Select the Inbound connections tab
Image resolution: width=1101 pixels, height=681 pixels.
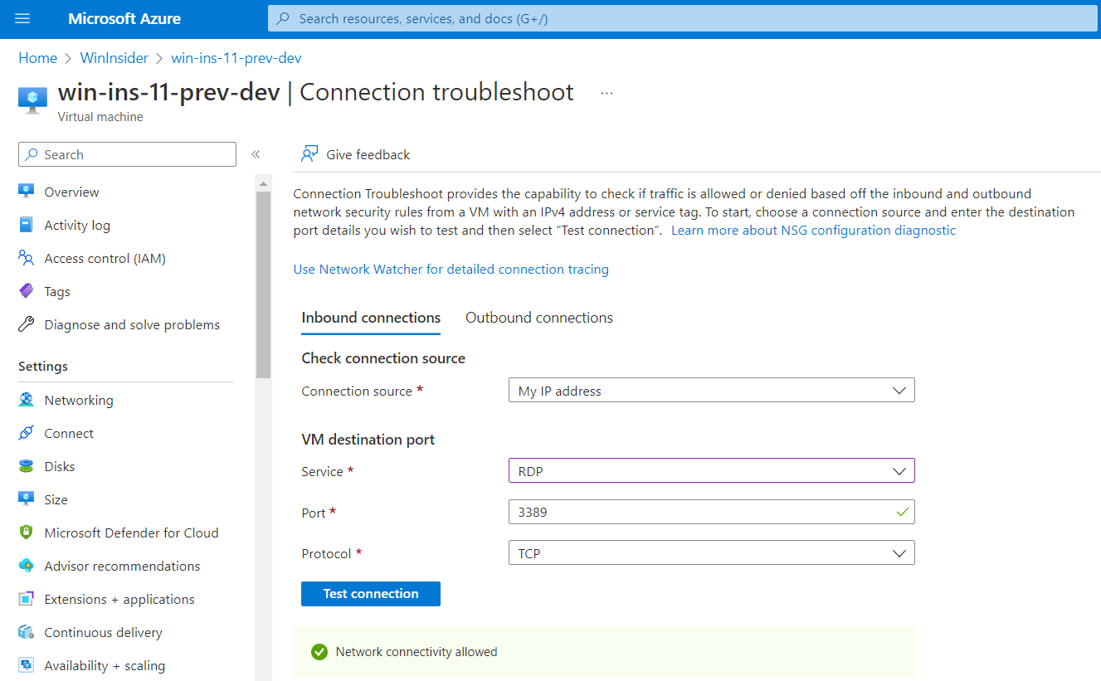[371, 317]
